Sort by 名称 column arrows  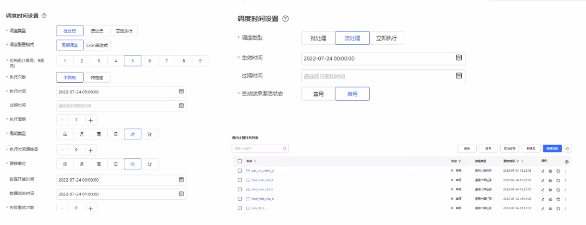pyautogui.click(x=255, y=161)
